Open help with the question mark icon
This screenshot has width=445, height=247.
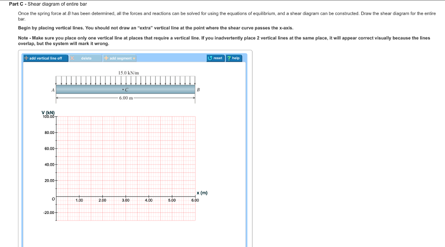click(229, 58)
